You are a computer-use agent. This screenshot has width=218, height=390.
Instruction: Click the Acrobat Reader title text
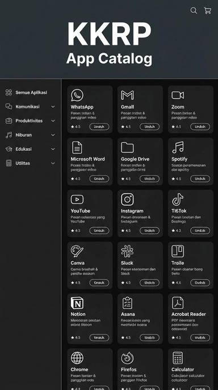(188, 314)
